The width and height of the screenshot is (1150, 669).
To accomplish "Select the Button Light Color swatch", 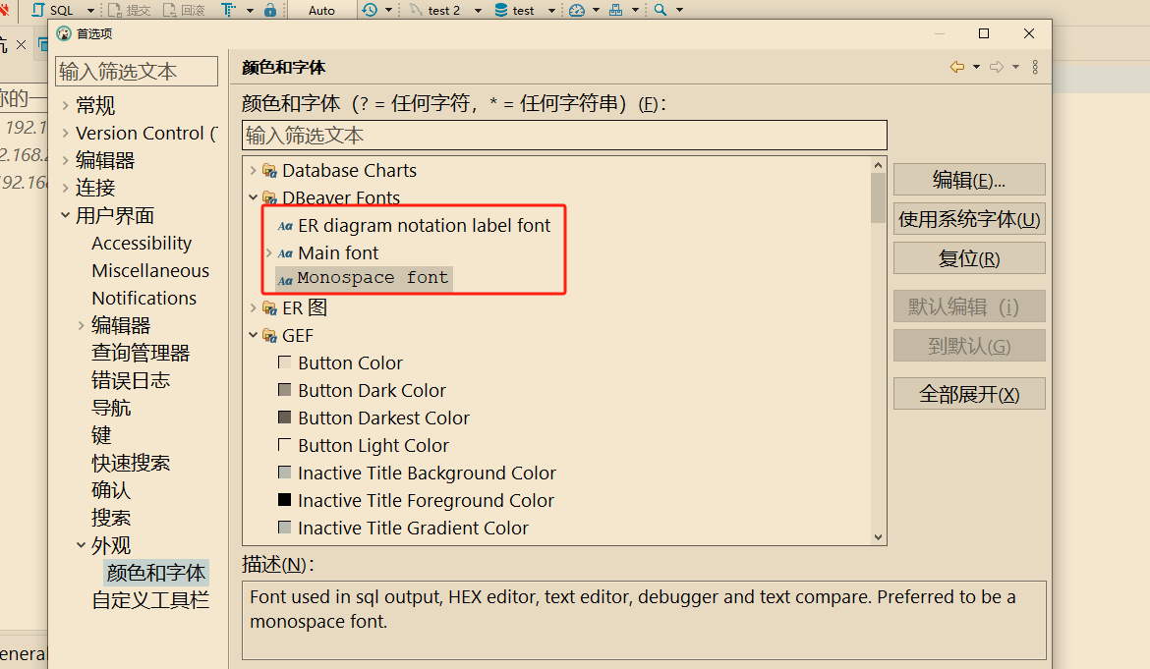I will (285, 444).
